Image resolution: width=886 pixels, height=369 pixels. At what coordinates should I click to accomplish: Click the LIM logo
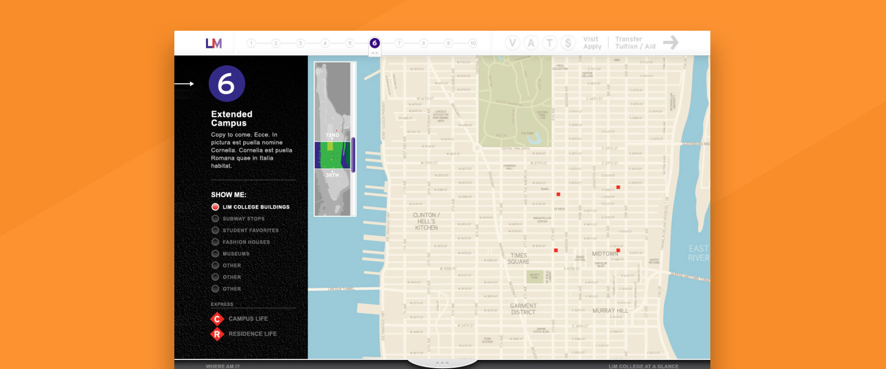pos(214,43)
